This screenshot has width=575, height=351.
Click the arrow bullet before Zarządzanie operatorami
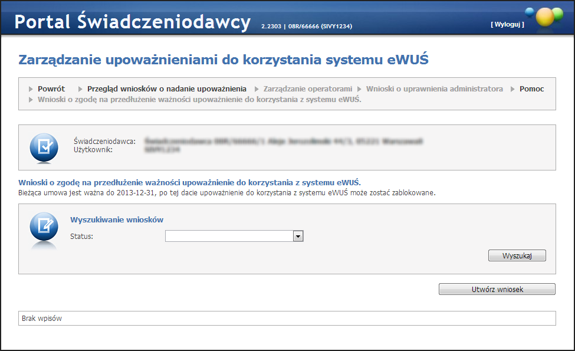257,89
